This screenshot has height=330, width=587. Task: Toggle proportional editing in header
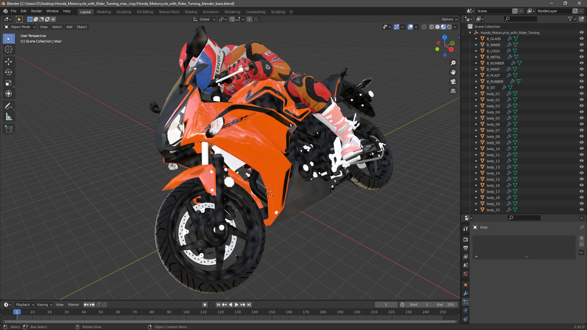249,19
